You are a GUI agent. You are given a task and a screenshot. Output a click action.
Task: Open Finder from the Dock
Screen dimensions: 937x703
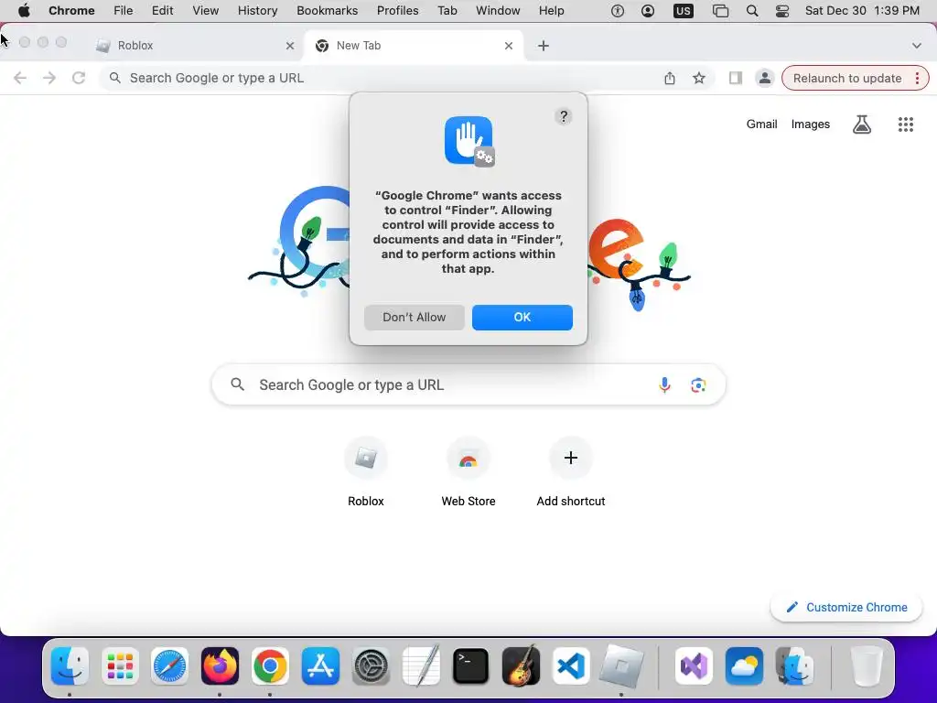[70, 665]
